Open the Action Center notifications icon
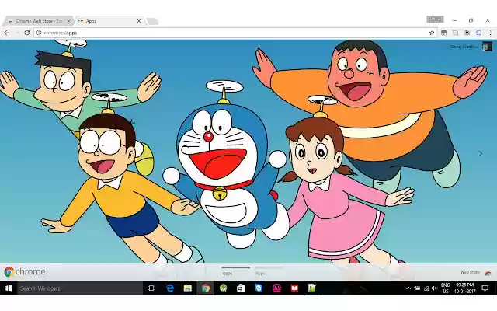The height and width of the screenshot is (311, 497). pos(485,288)
